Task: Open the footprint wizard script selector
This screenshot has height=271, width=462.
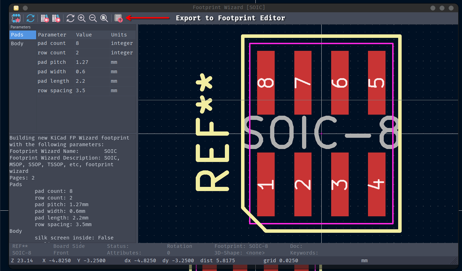Action: 16,18
